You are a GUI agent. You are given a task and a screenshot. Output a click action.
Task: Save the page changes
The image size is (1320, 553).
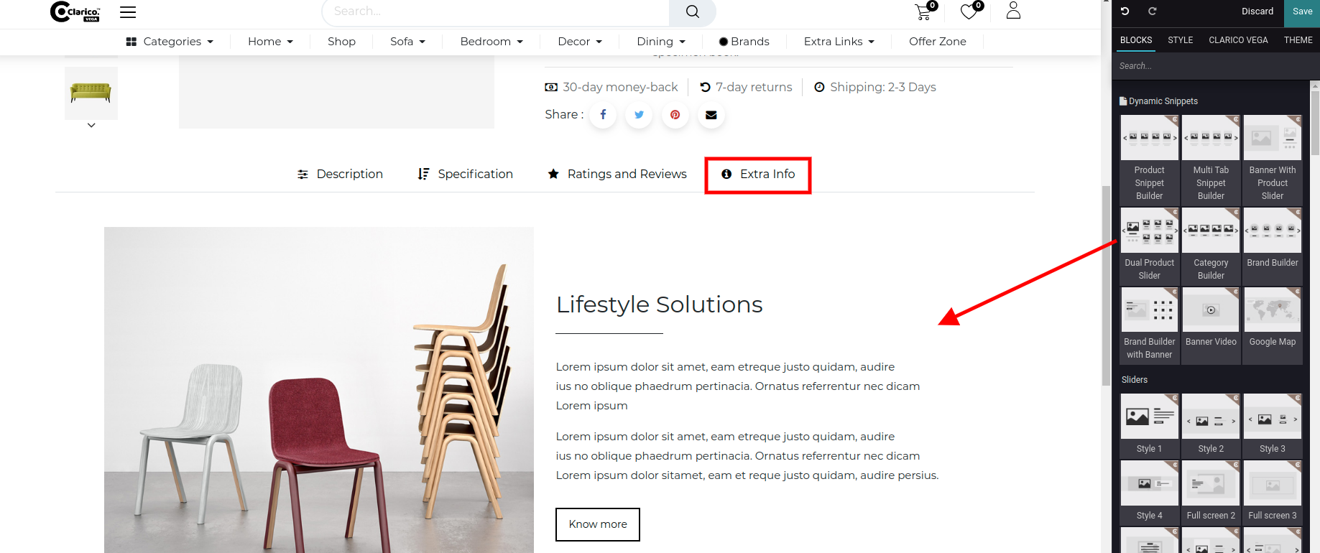[1302, 11]
